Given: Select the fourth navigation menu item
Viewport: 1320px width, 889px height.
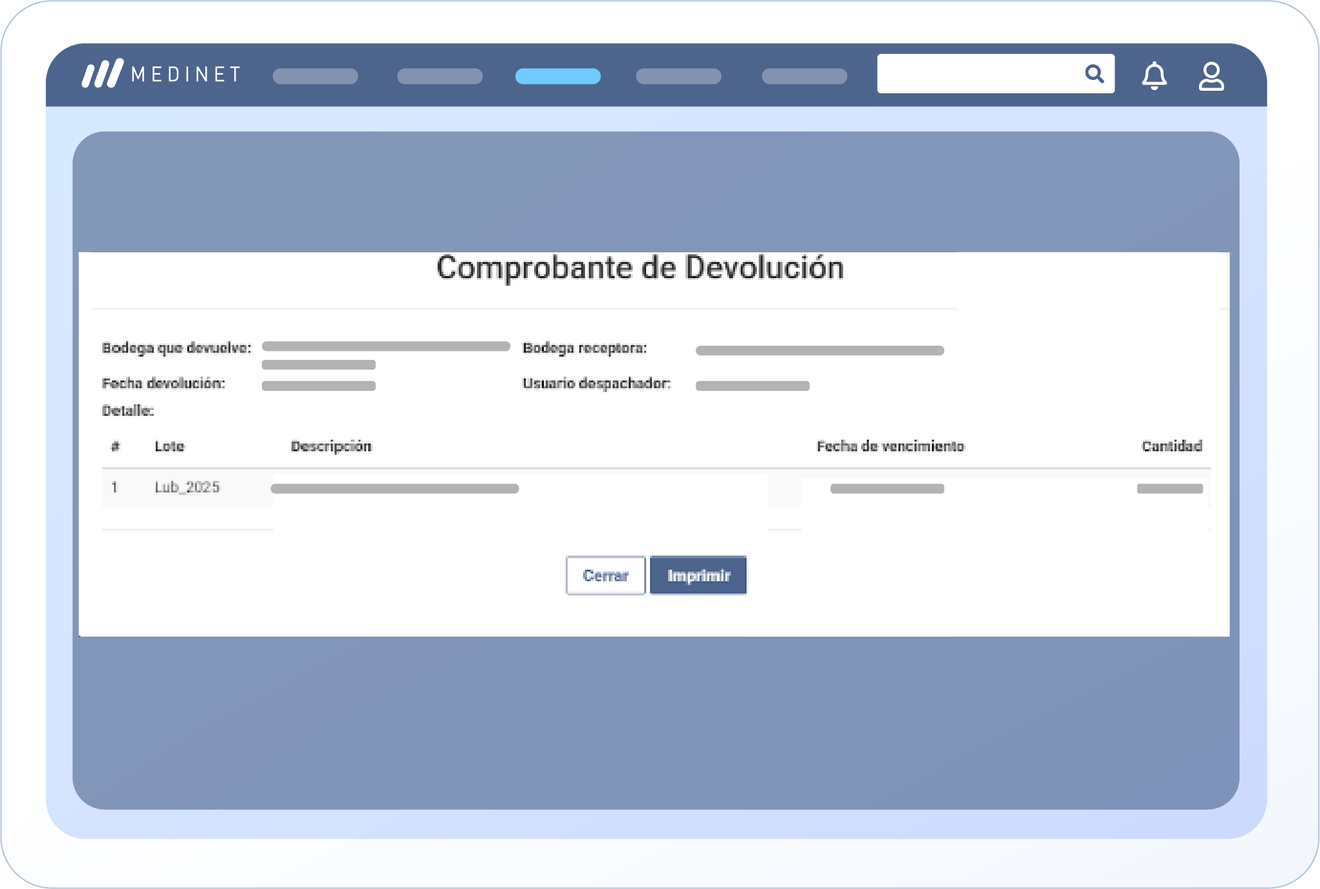Looking at the screenshot, I should (x=678, y=76).
